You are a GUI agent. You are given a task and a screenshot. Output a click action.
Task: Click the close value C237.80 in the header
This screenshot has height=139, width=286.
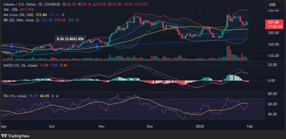point(115,4)
